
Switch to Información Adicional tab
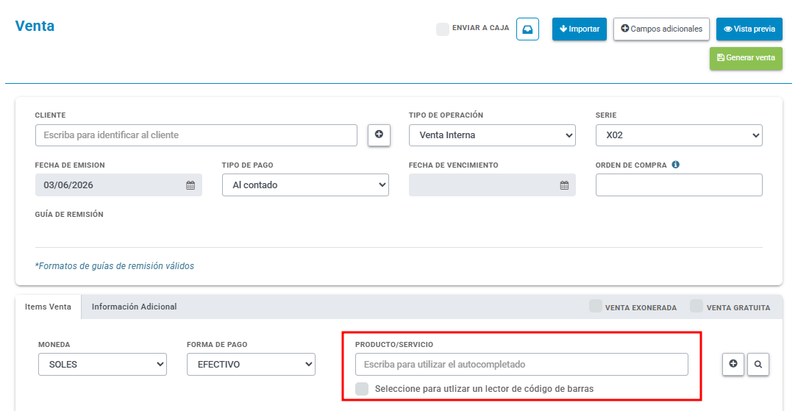[134, 307]
